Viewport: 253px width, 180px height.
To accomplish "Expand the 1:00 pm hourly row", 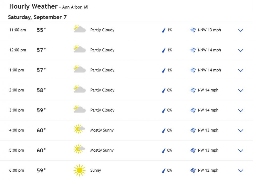I will (241, 70).
